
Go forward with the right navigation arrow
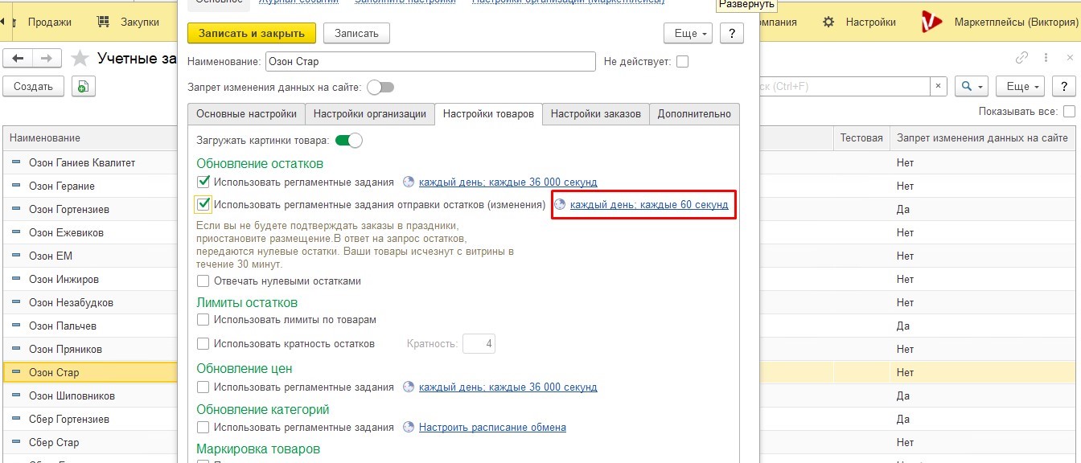point(46,58)
